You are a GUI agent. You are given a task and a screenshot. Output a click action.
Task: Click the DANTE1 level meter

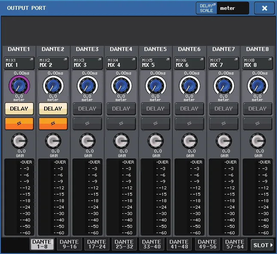[x=19, y=197]
